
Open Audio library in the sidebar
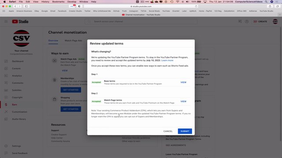click(x=19, y=119)
